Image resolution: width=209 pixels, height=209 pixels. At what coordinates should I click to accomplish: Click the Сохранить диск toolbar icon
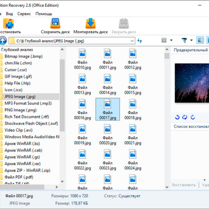[55, 24]
